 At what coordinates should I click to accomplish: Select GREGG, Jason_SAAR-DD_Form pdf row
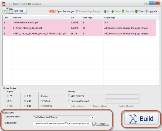[x=80, y=34]
